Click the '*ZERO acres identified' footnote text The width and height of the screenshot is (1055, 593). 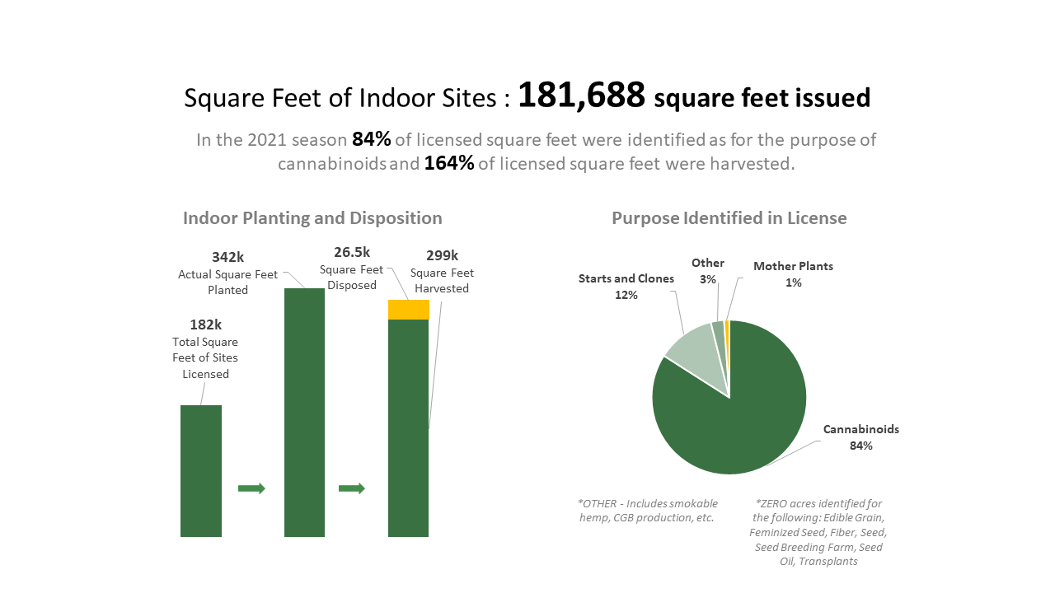pyautogui.click(x=818, y=531)
